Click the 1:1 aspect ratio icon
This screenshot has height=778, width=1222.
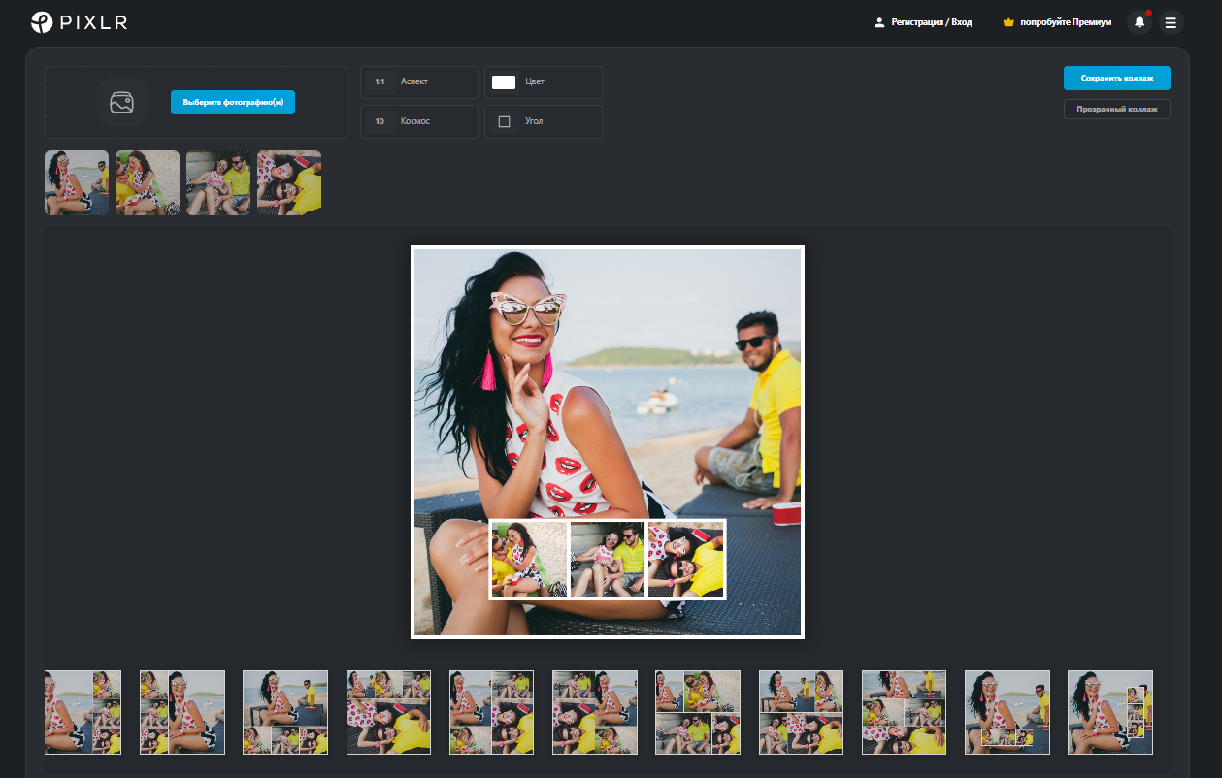pyautogui.click(x=380, y=82)
